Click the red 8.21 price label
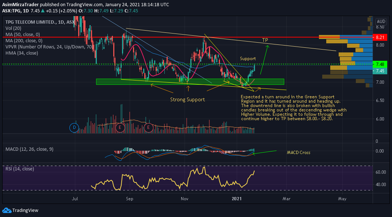This screenshot has height=217, width=392. (x=380, y=38)
